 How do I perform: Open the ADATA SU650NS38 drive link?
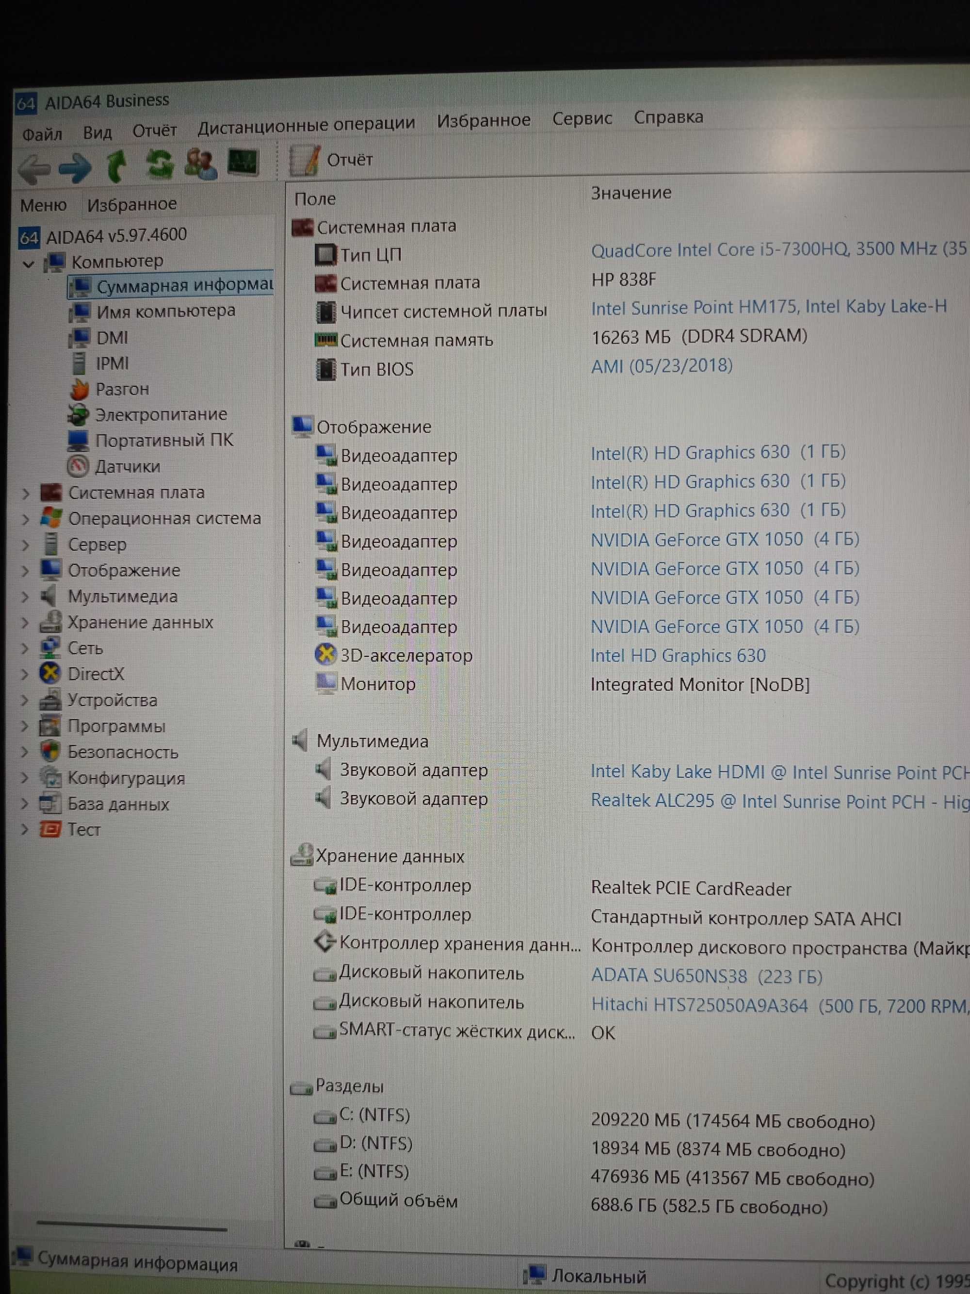[x=706, y=976]
